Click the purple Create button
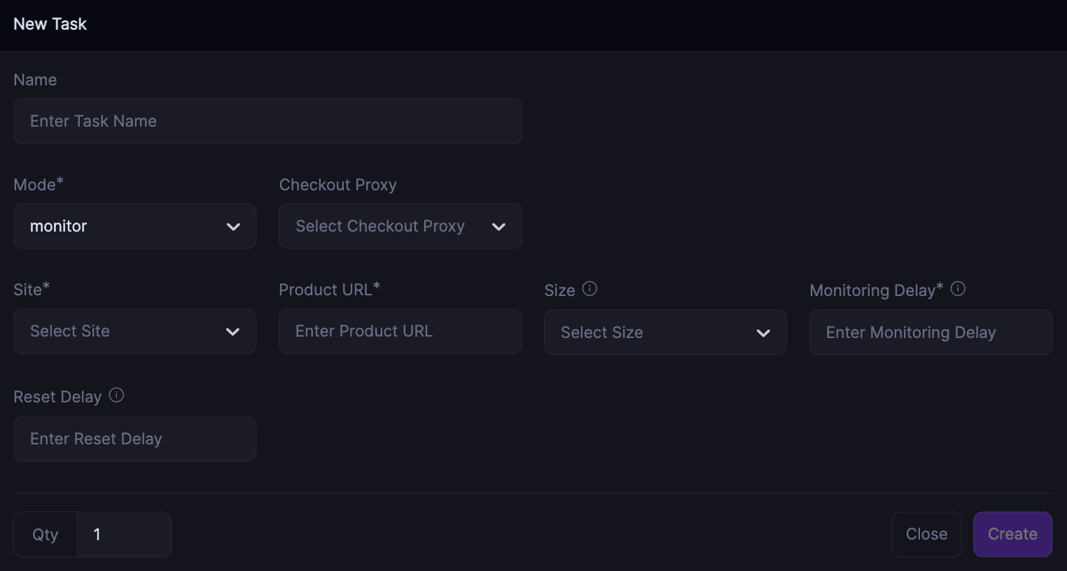Viewport: 1067px width, 571px height. pyautogui.click(x=1012, y=535)
